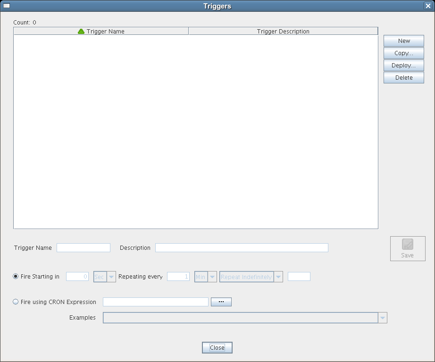
Task: Open the Min interval unit dropdown
Action: click(206, 277)
